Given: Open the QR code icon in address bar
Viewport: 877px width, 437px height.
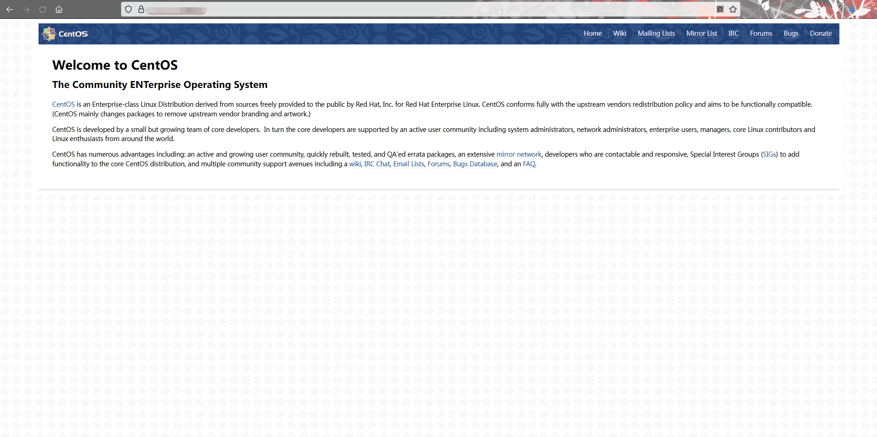Looking at the screenshot, I should point(720,9).
